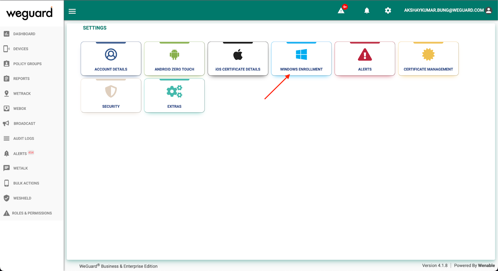Open the user profile avatar icon
Viewport: 498px width, 271px height.
tap(489, 10)
